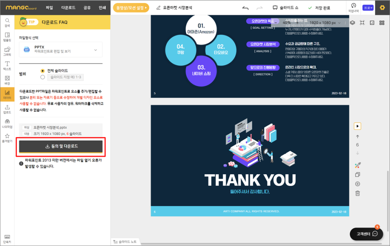Duplicate the current slide
Screen dimensions: 390x246
(357, 175)
